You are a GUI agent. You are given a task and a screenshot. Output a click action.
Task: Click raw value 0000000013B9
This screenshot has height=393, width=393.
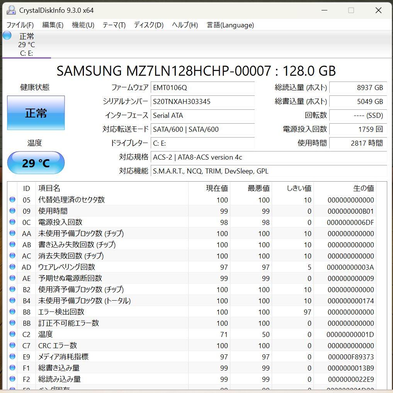351,368
